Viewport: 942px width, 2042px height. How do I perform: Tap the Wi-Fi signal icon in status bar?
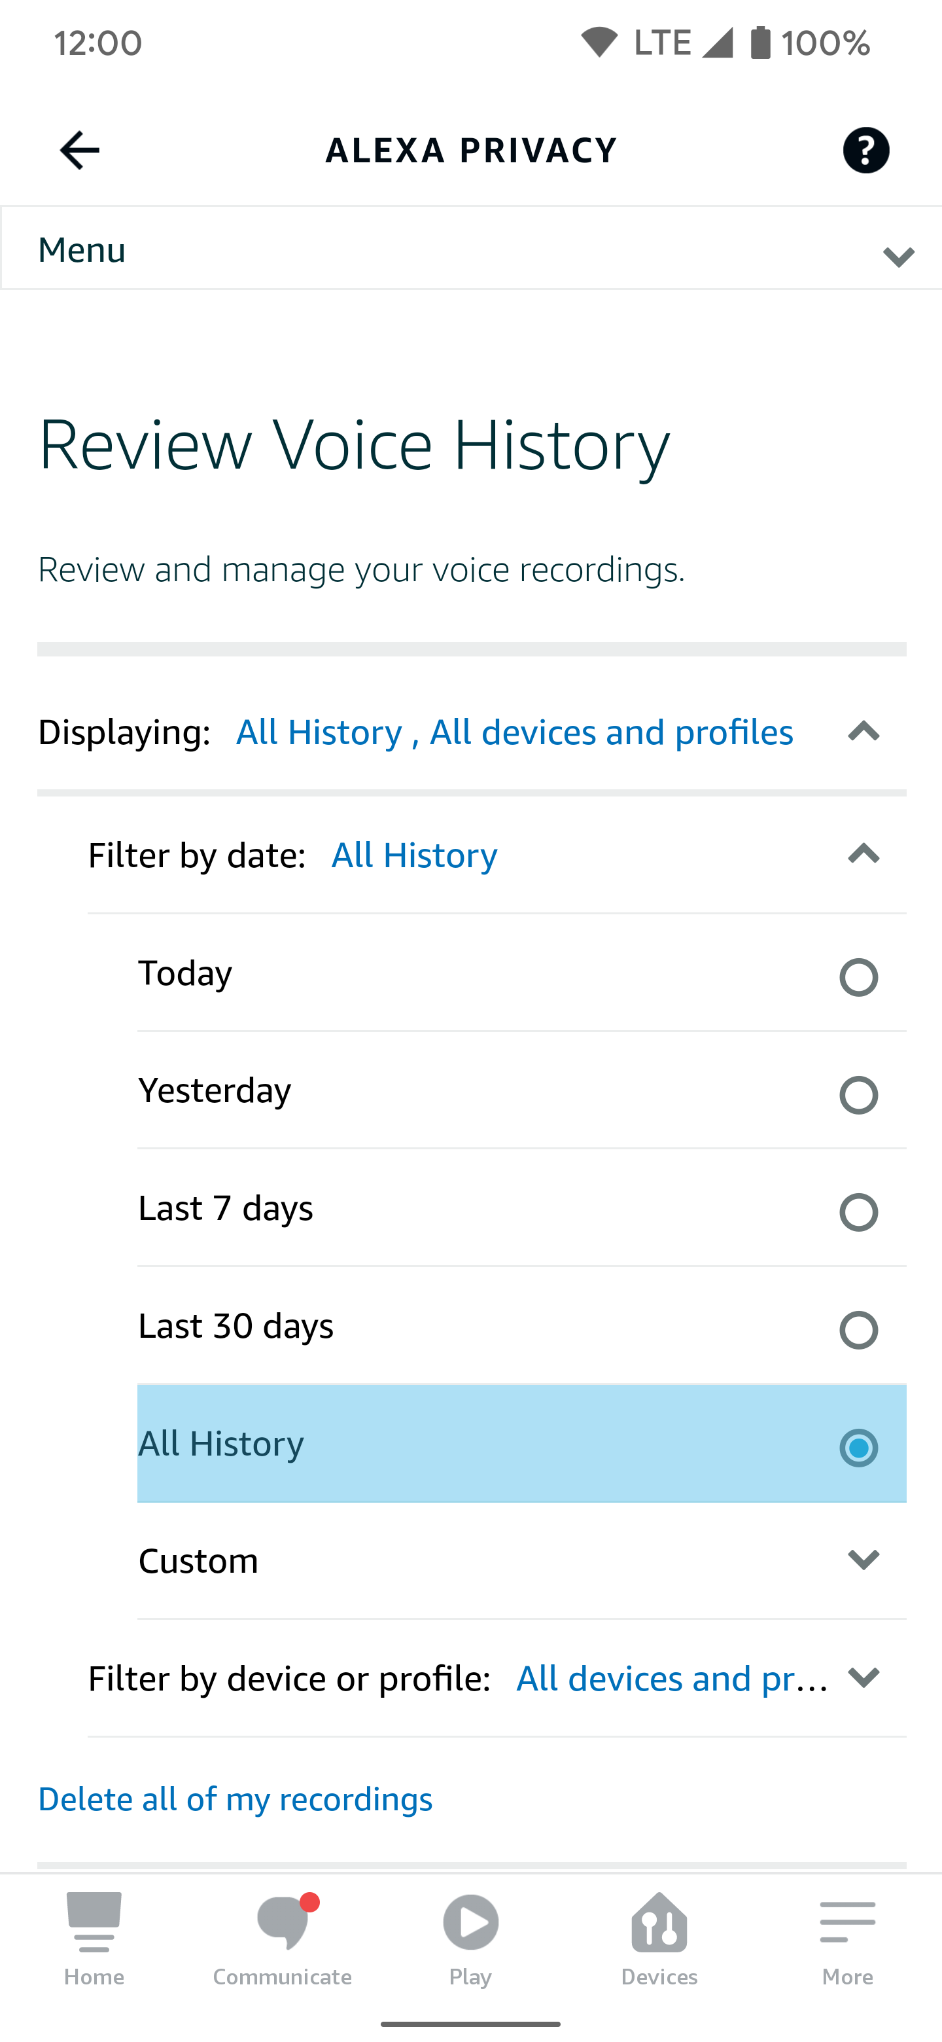(599, 42)
